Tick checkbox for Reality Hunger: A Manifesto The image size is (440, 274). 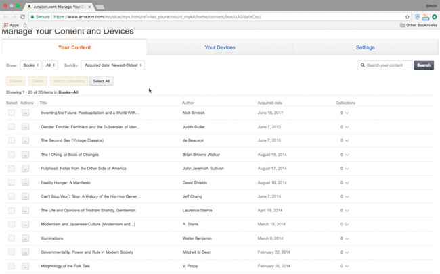12,182
